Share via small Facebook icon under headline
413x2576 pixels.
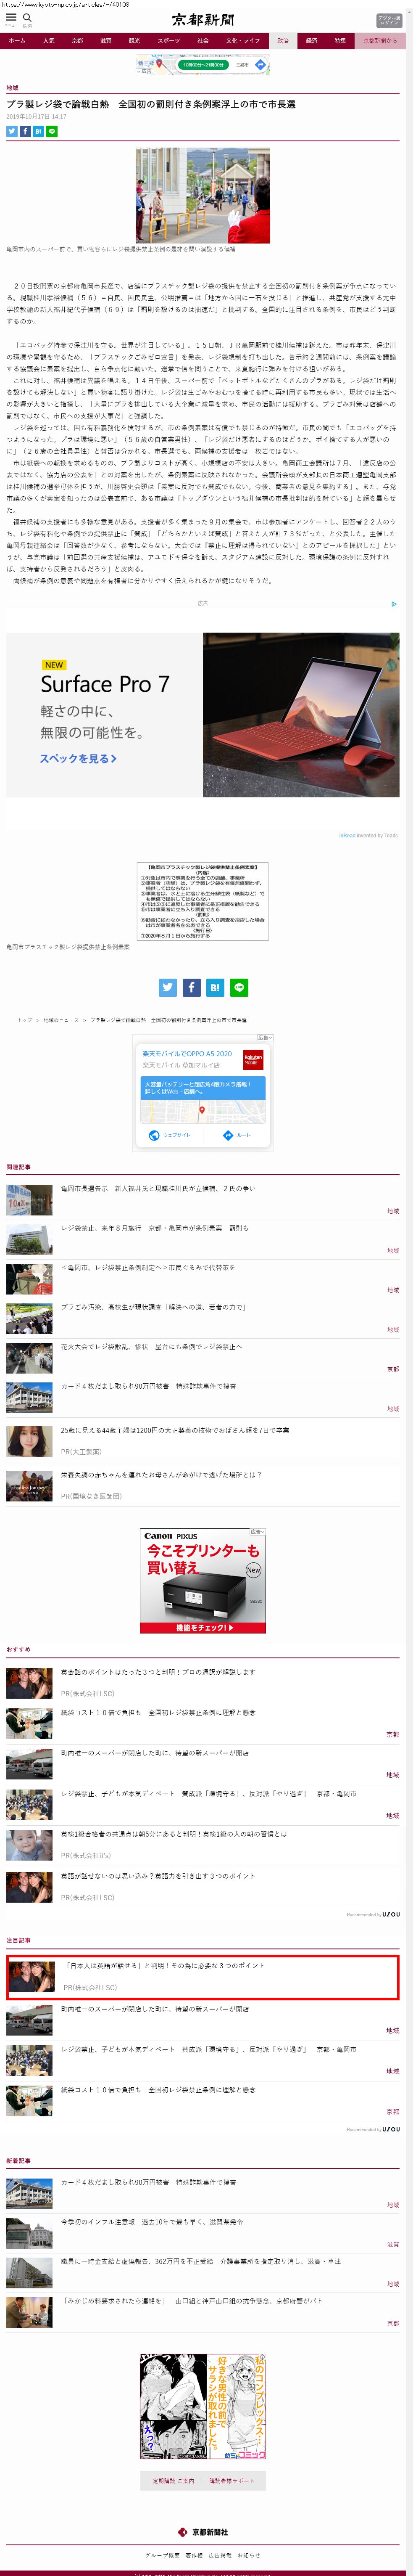pos(25,131)
